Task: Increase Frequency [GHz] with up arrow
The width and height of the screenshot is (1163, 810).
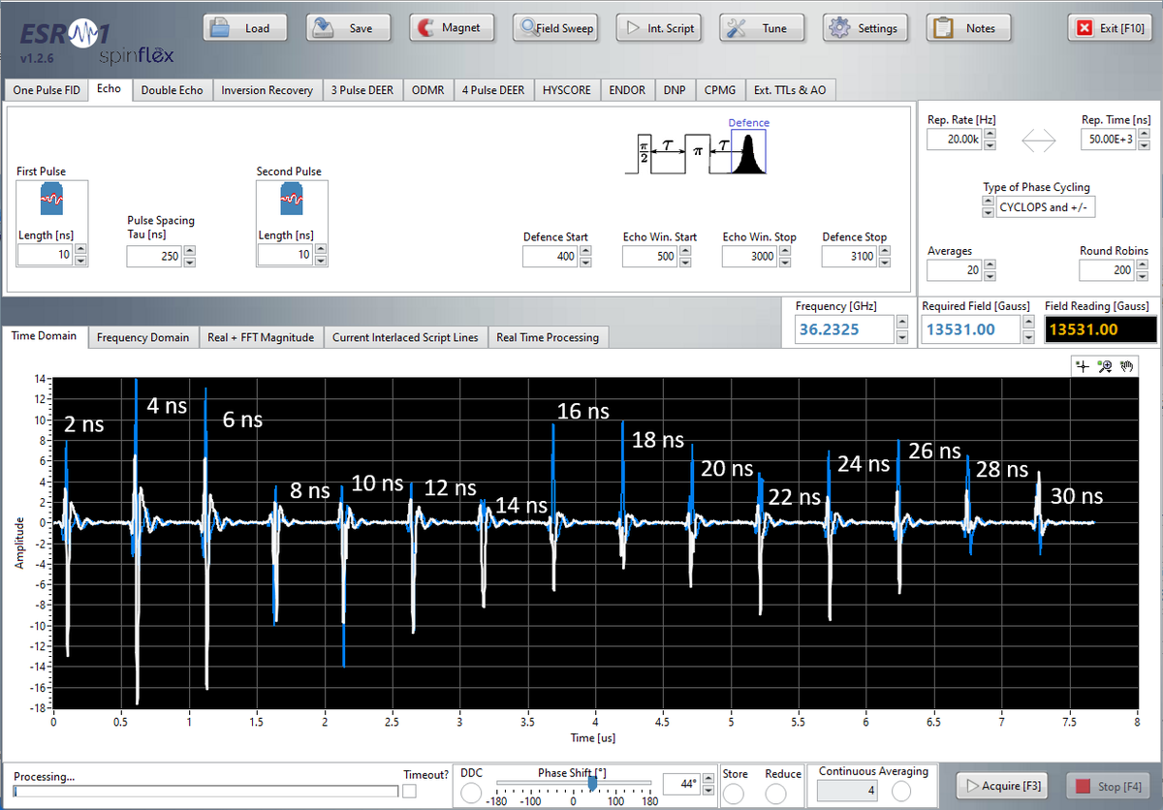Action: pyautogui.click(x=902, y=324)
